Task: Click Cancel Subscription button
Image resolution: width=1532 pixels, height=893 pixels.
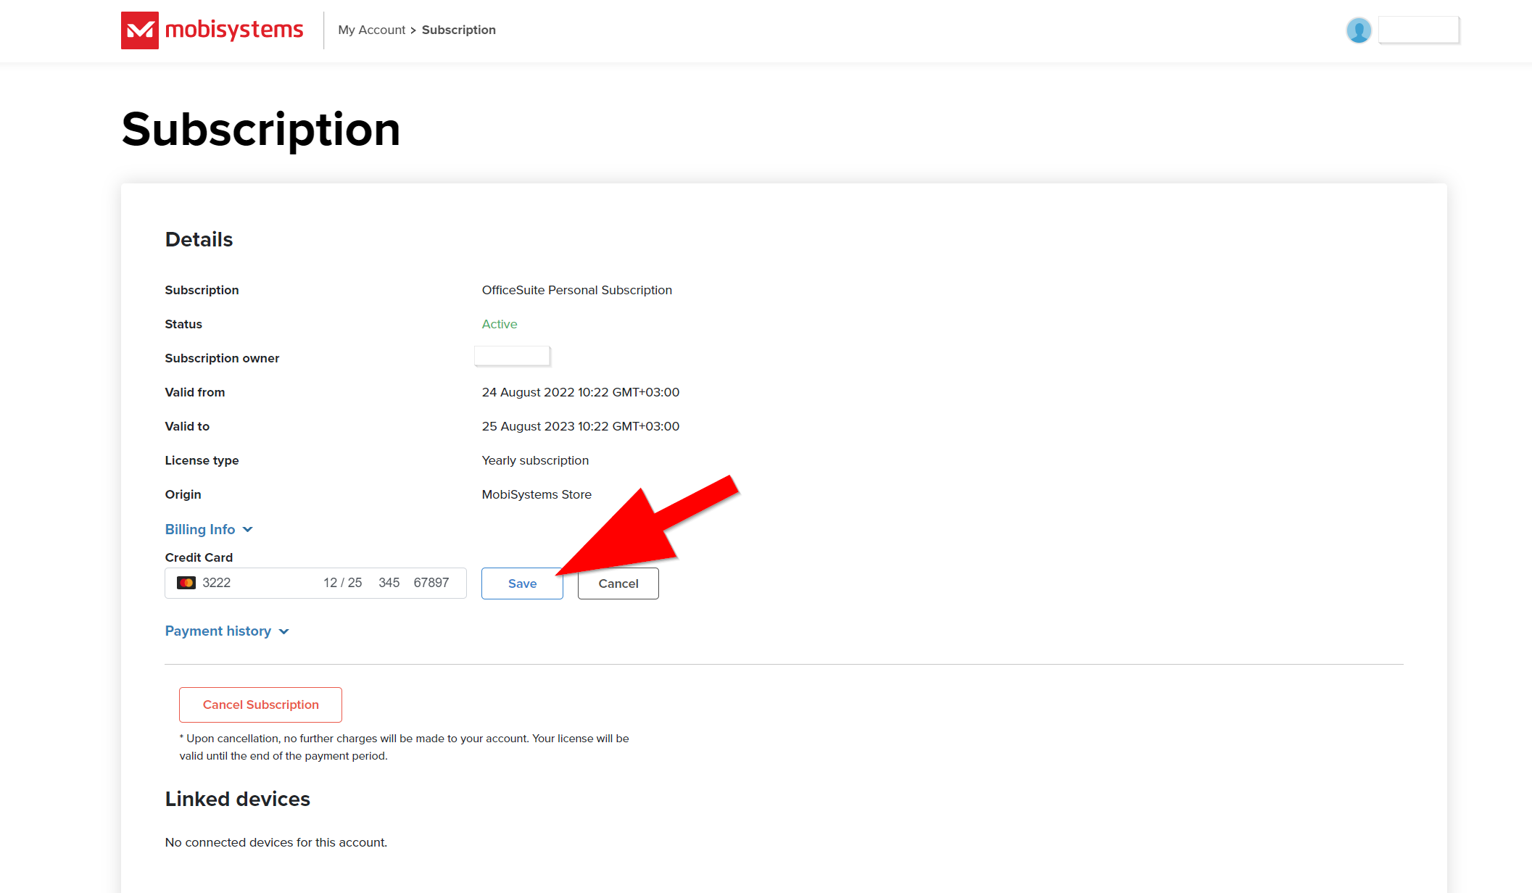Action: (x=260, y=705)
